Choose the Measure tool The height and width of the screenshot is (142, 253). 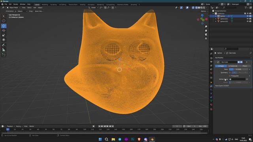pos(4,50)
